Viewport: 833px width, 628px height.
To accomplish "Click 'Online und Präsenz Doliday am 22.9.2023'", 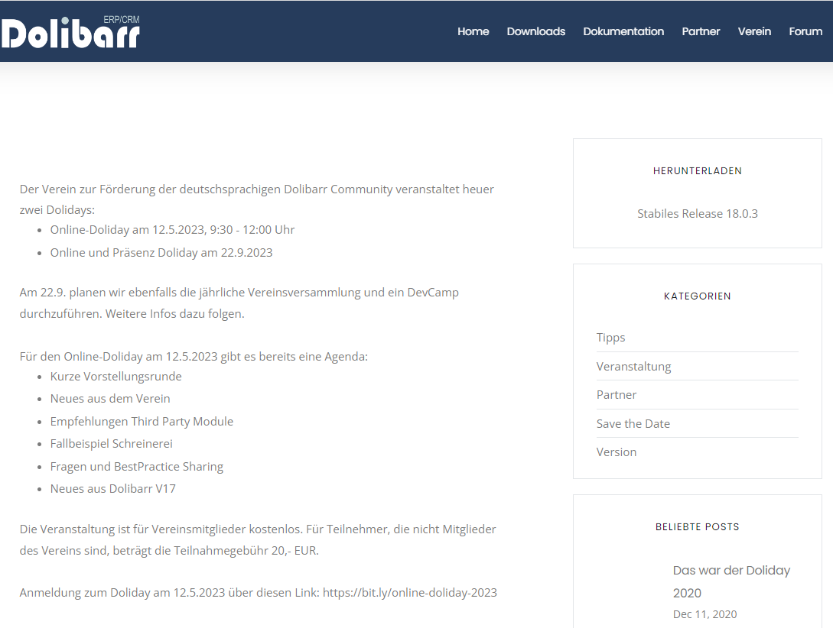I will [x=161, y=252].
